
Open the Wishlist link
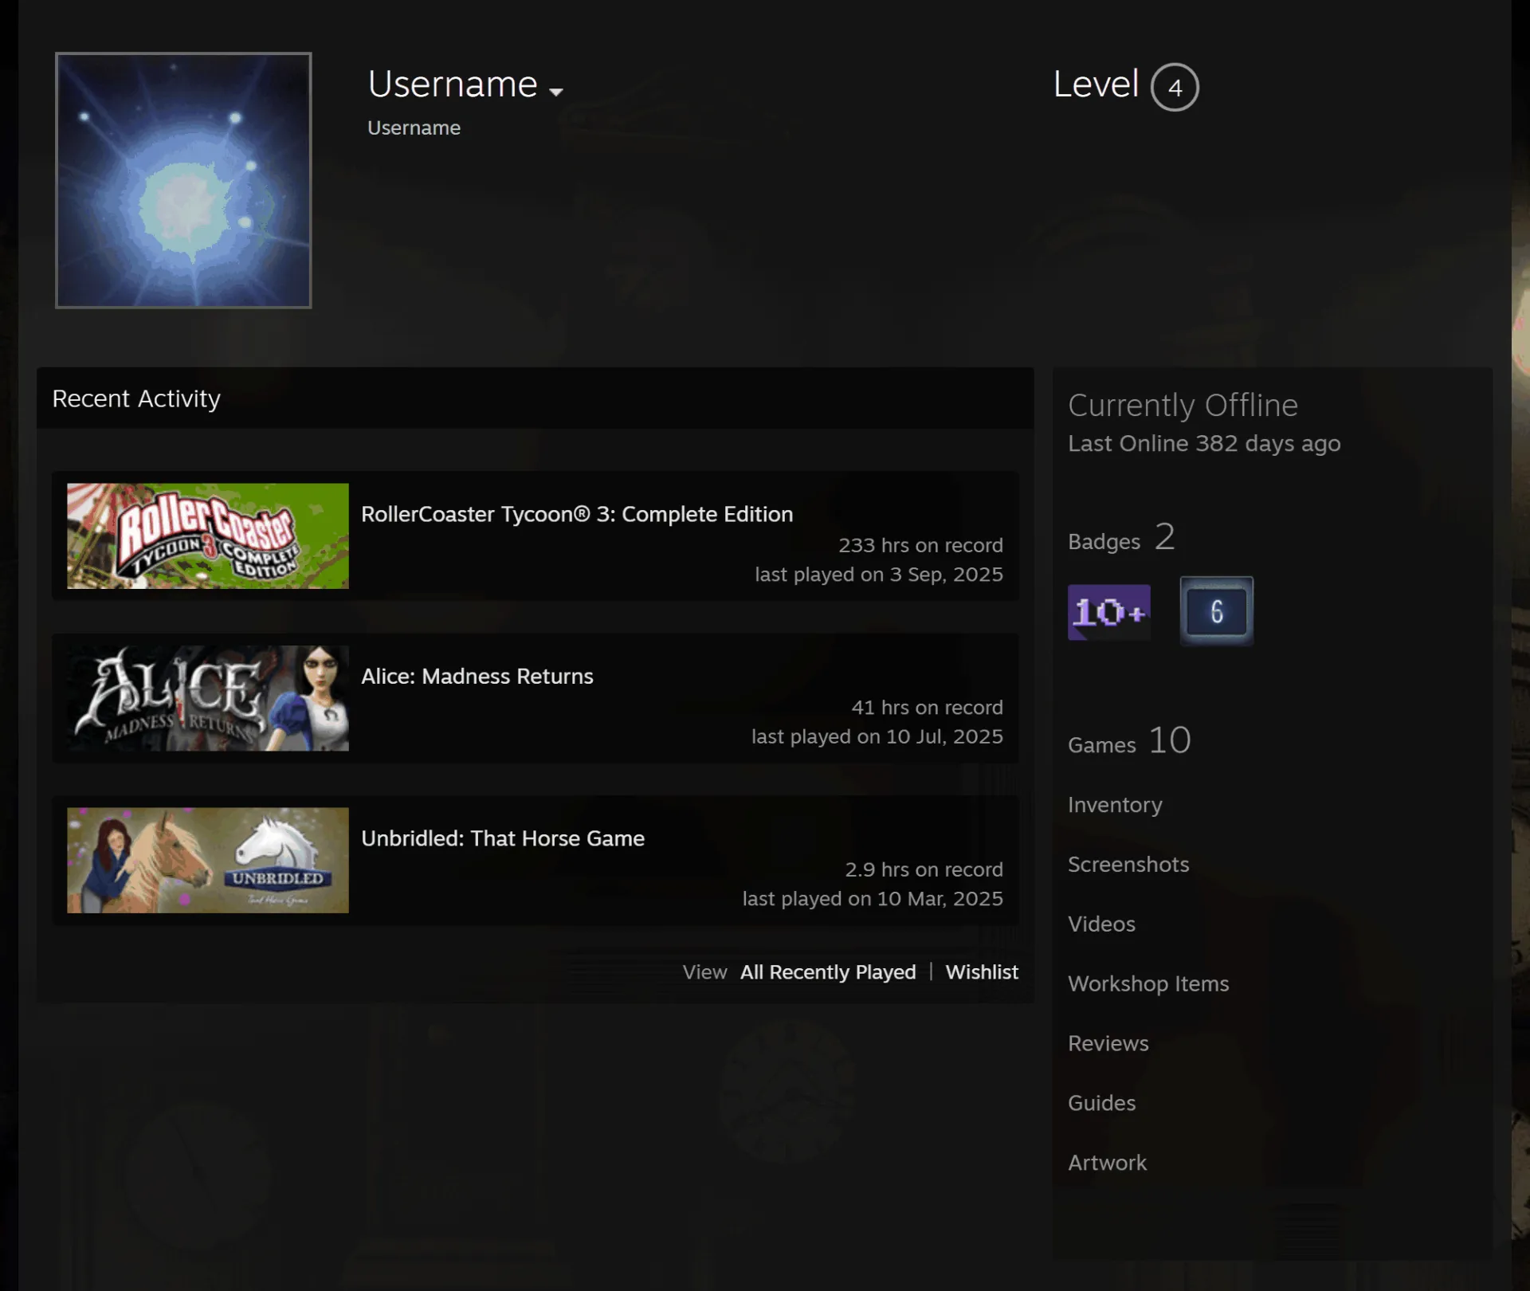982,972
